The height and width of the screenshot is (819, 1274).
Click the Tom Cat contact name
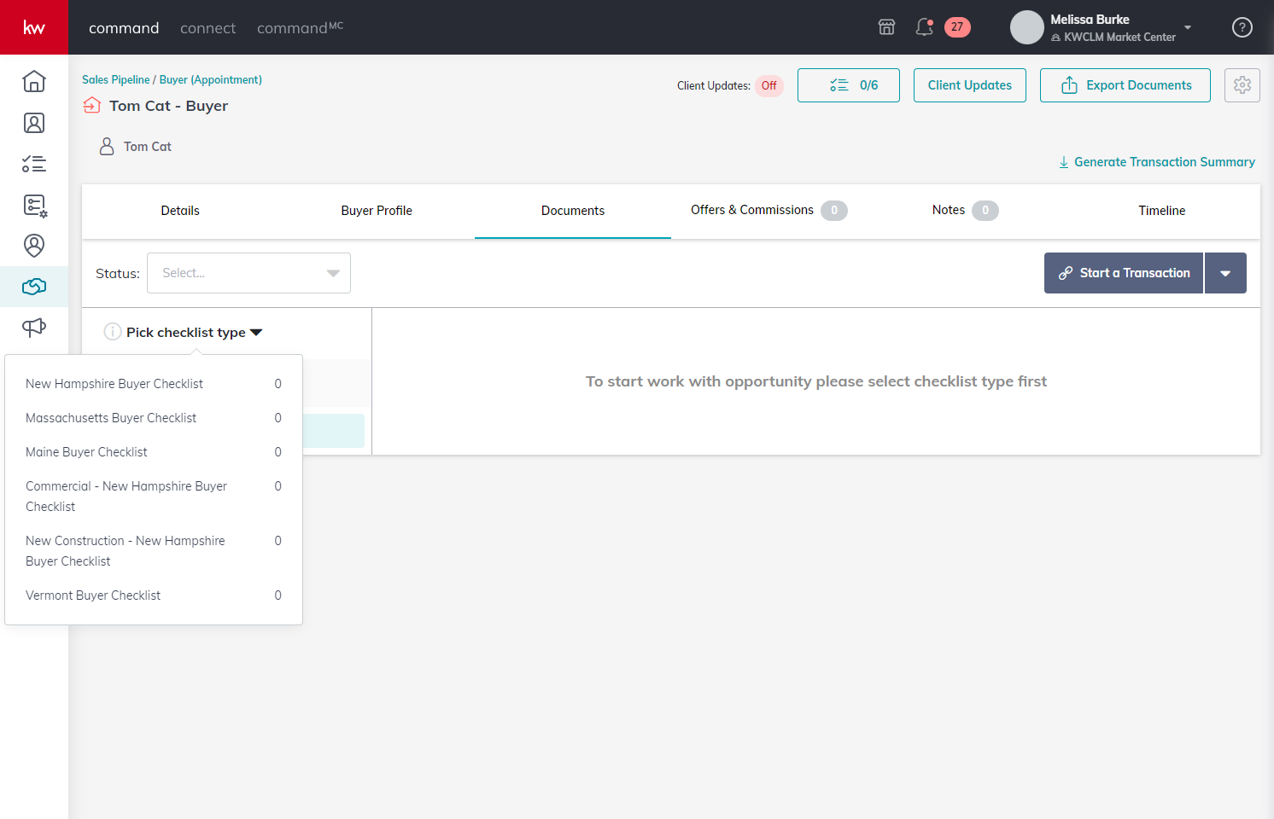(x=148, y=147)
